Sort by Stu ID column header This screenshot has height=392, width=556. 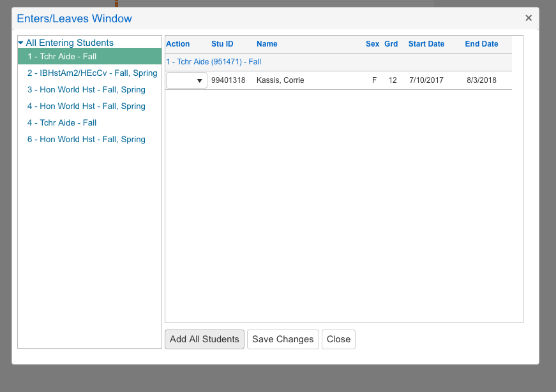[x=222, y=44]
